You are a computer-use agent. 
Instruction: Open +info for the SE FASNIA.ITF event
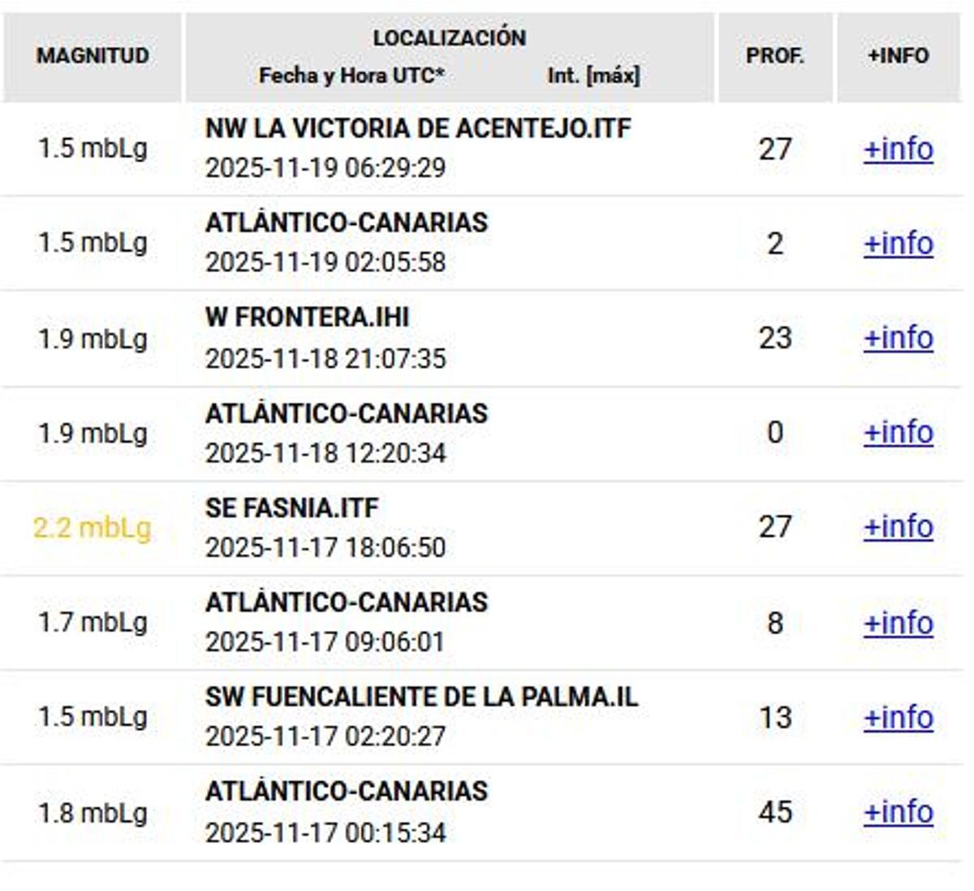(898, 526)
